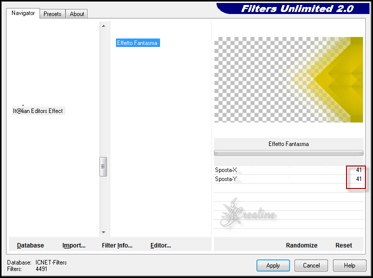
Task: Click the Sposta-X value 41
Action: point(358,170)
